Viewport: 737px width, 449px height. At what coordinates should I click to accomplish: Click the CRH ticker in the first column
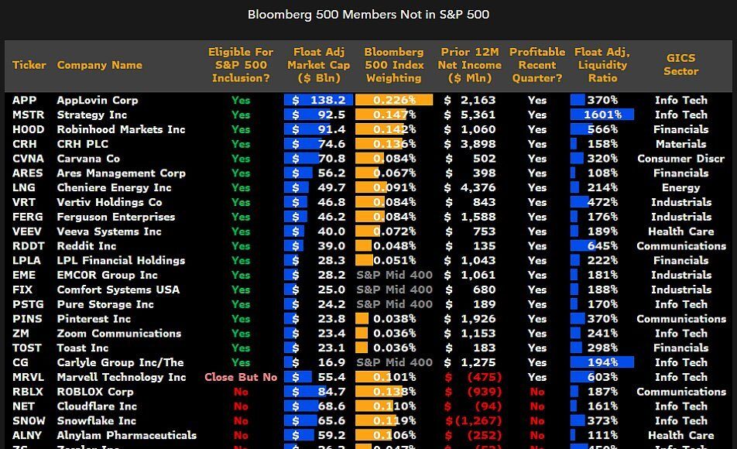click(25, 144)
